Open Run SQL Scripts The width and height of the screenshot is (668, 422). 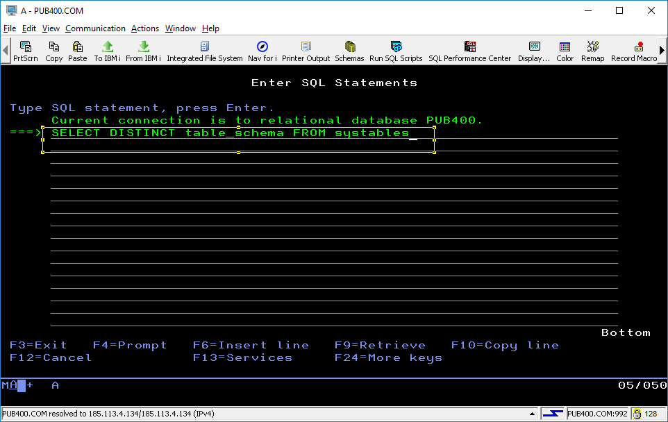[395, 49]
